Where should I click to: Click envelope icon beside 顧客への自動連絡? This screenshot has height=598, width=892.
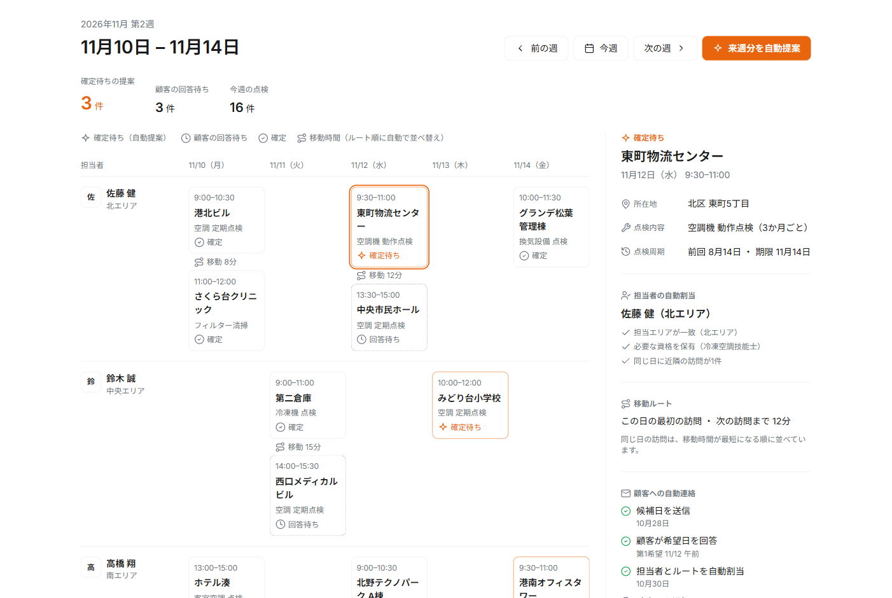point(625,494)
